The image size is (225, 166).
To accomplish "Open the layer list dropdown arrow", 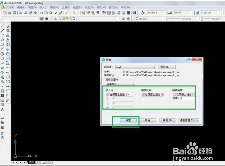I will pyautogui.click(x=119, y=19).
